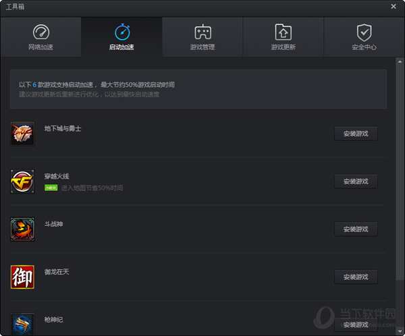The height and width of the screenshot is (336, 405).
Task: Switch to the 游戏管理 tab label
Action: point(202,47)
